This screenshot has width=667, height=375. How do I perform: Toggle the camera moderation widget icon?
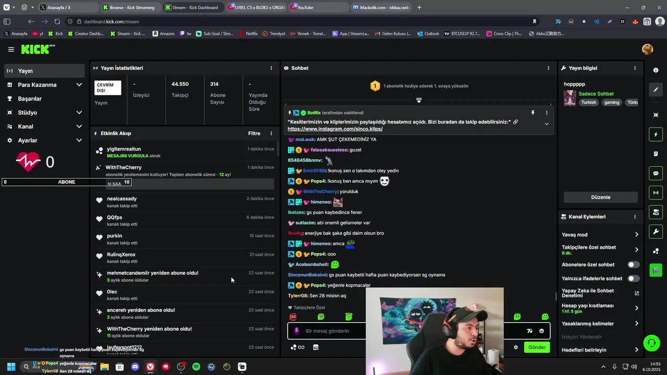tap(656, 212)
